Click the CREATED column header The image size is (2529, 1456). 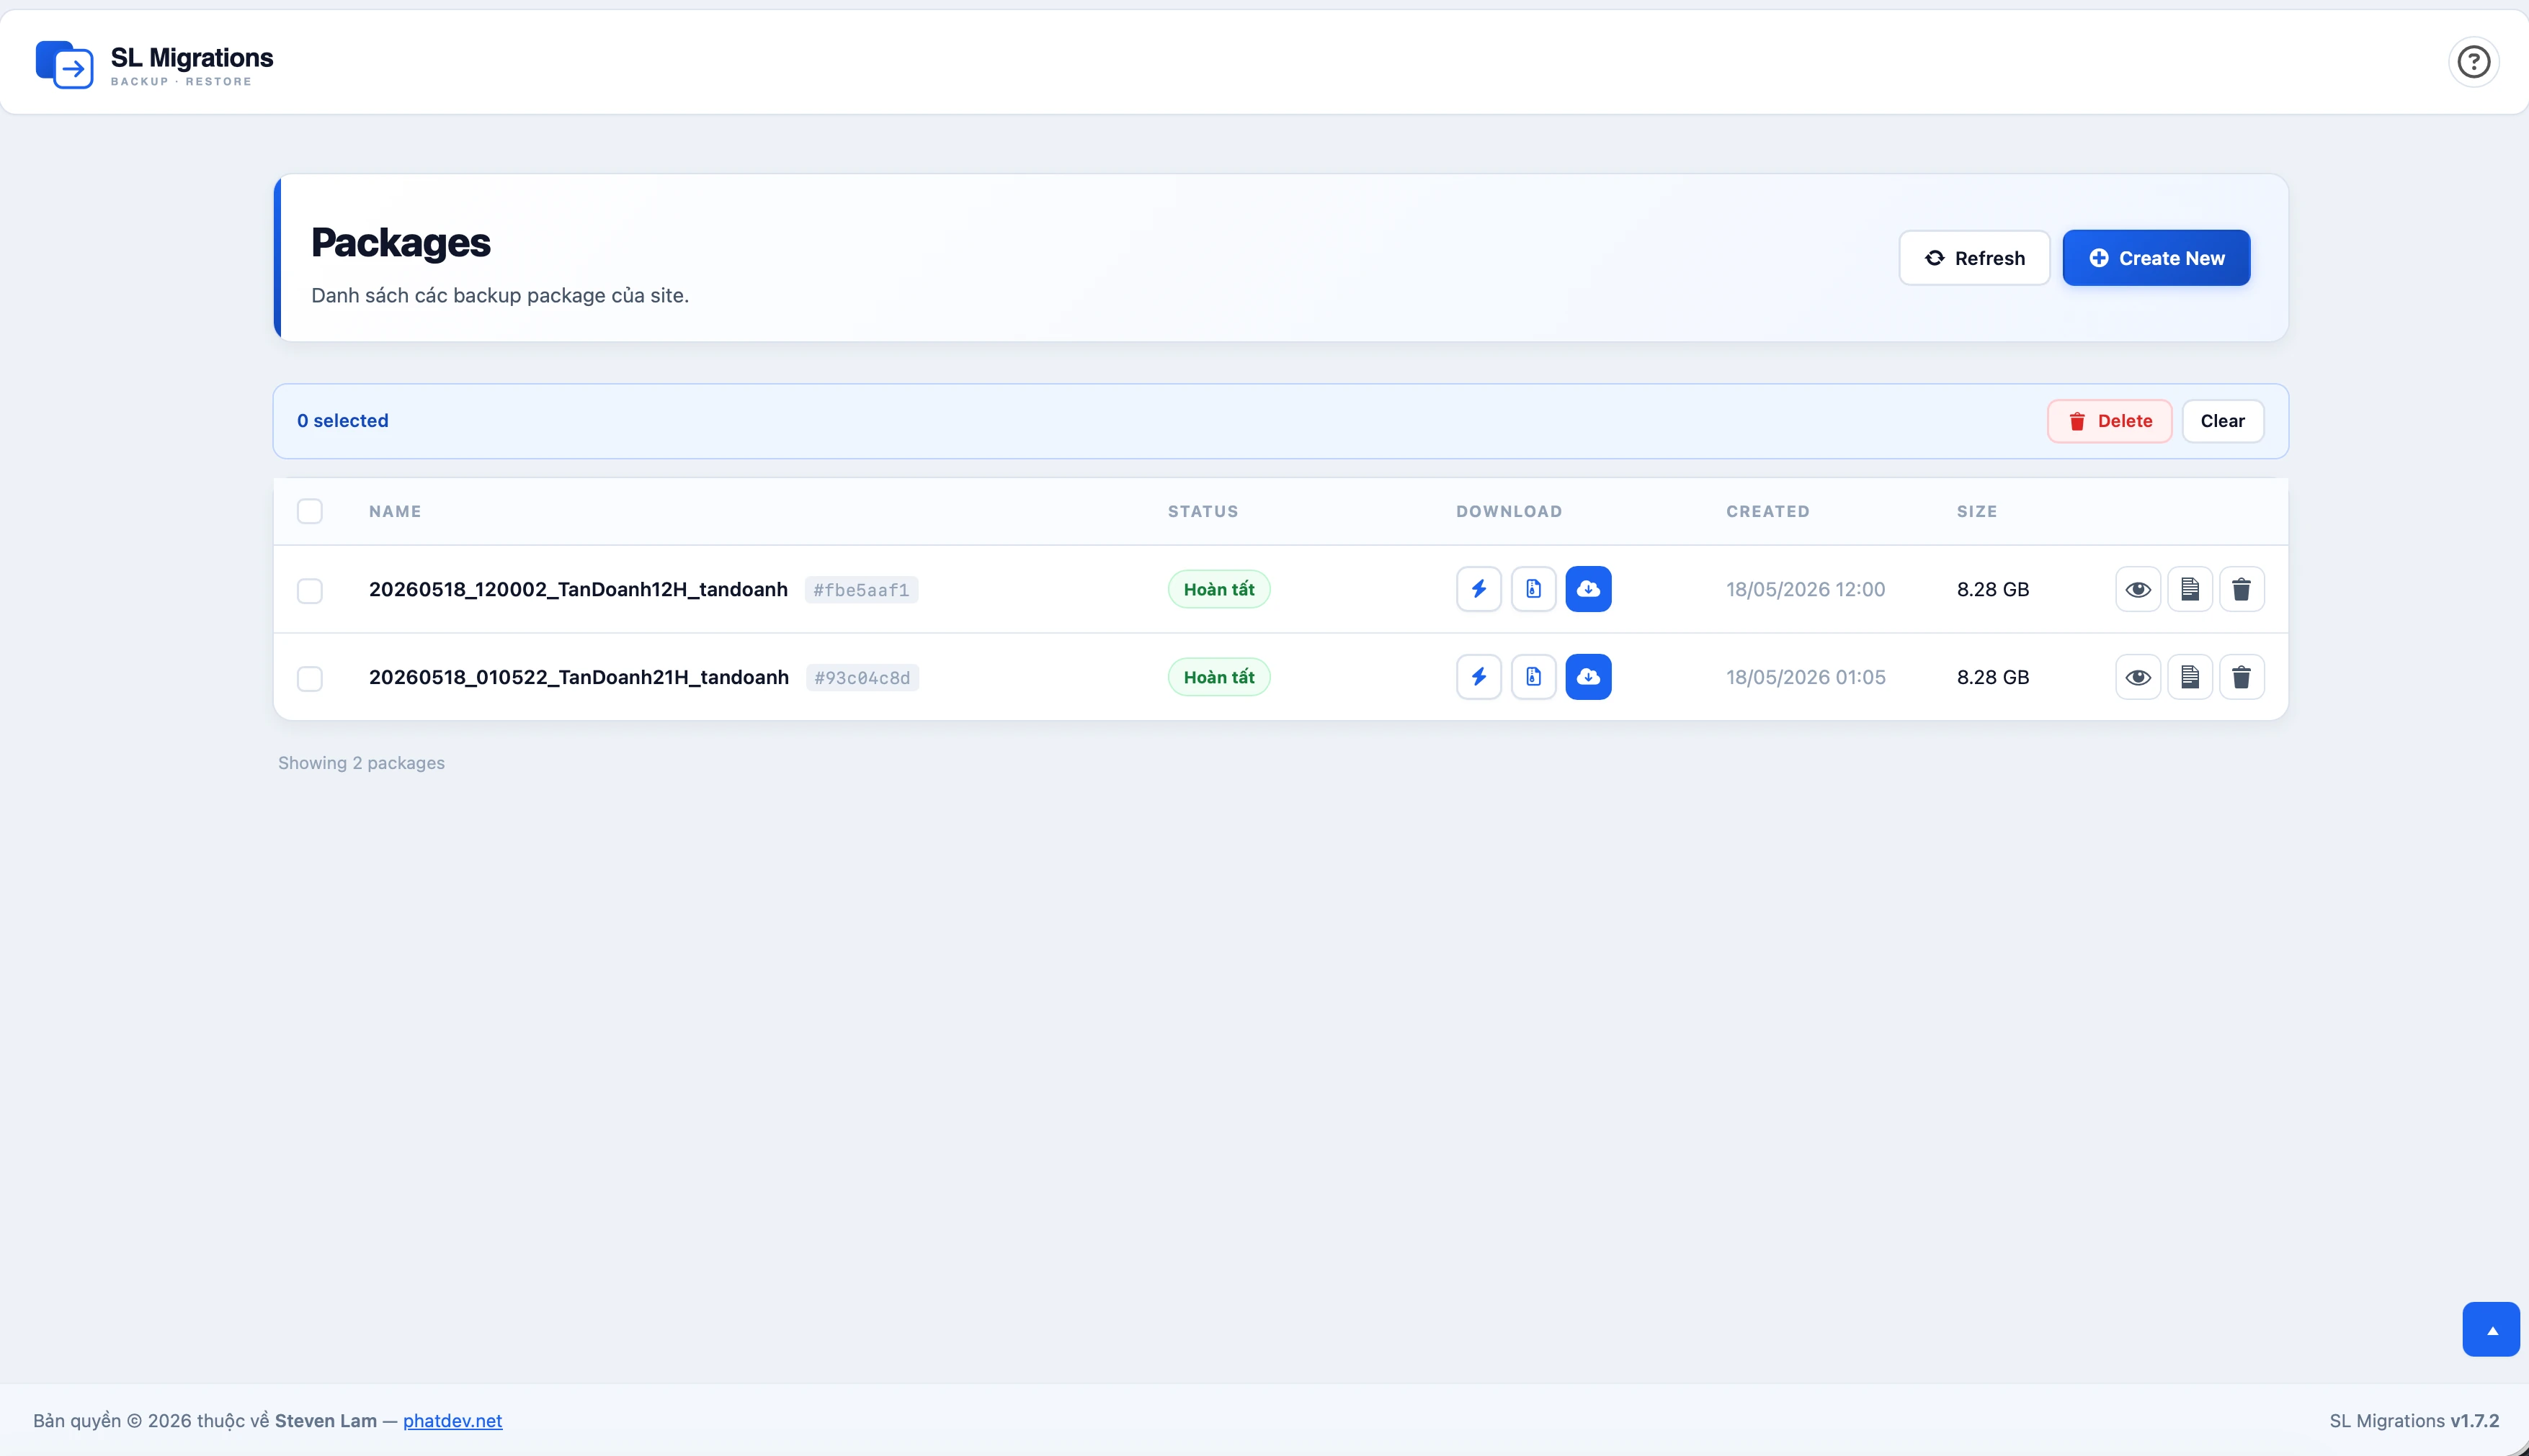1767,511
